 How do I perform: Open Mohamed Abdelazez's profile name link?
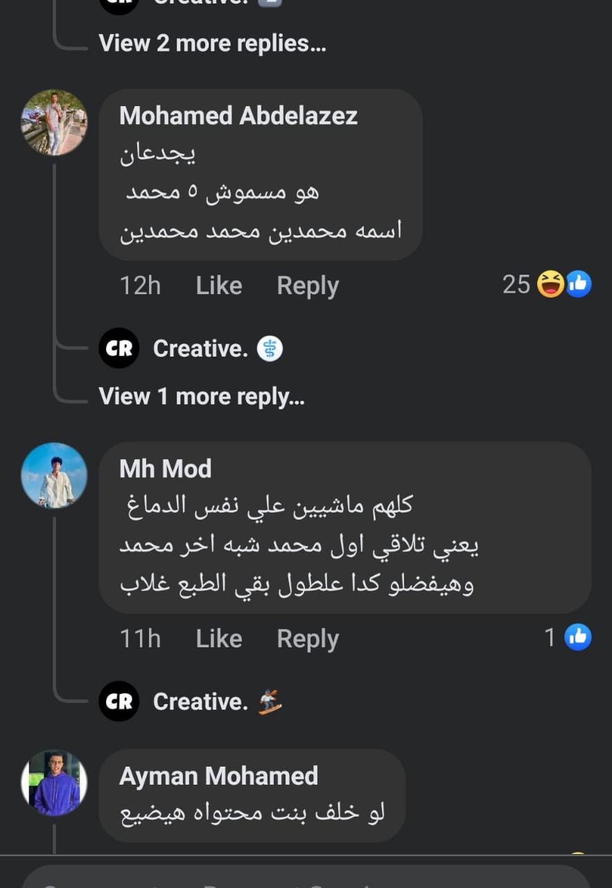(238, 115)
